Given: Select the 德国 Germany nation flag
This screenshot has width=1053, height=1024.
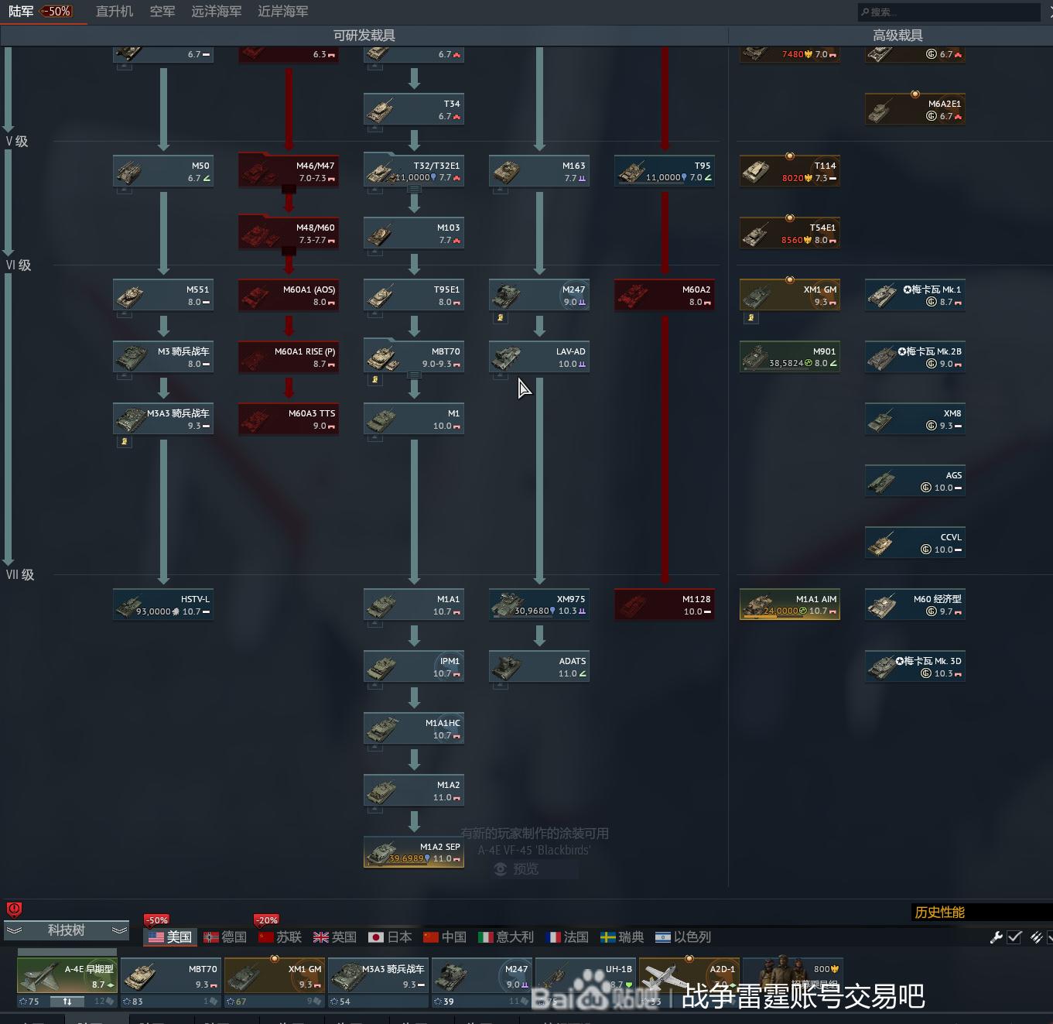Looking at the screenshot, I should pyautogui.click(x=225, y=937).
